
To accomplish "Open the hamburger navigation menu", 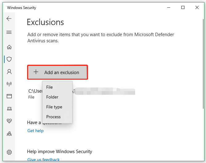I will pos(9,32).
